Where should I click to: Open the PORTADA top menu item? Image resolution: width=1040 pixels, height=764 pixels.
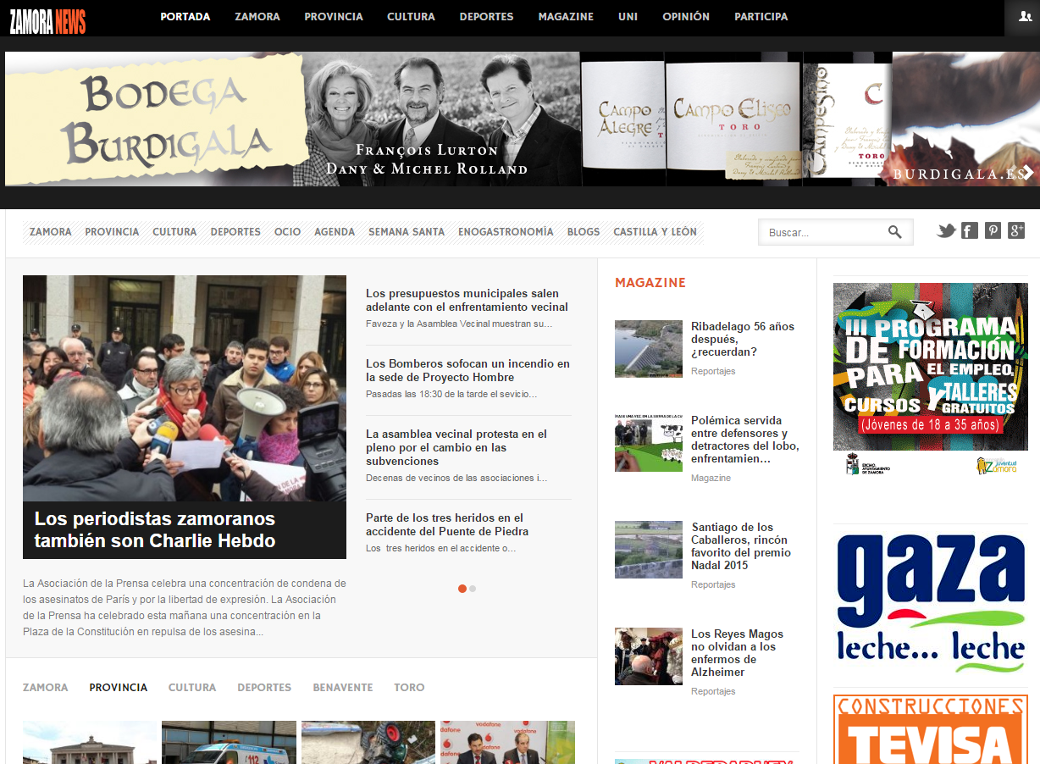click(x=185, y=17)
